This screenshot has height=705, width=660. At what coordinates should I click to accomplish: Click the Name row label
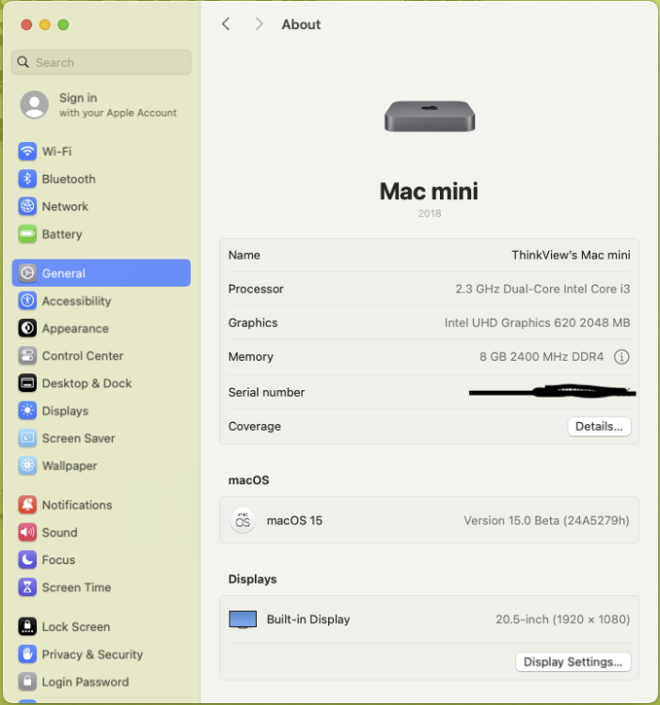coord(244,255)
